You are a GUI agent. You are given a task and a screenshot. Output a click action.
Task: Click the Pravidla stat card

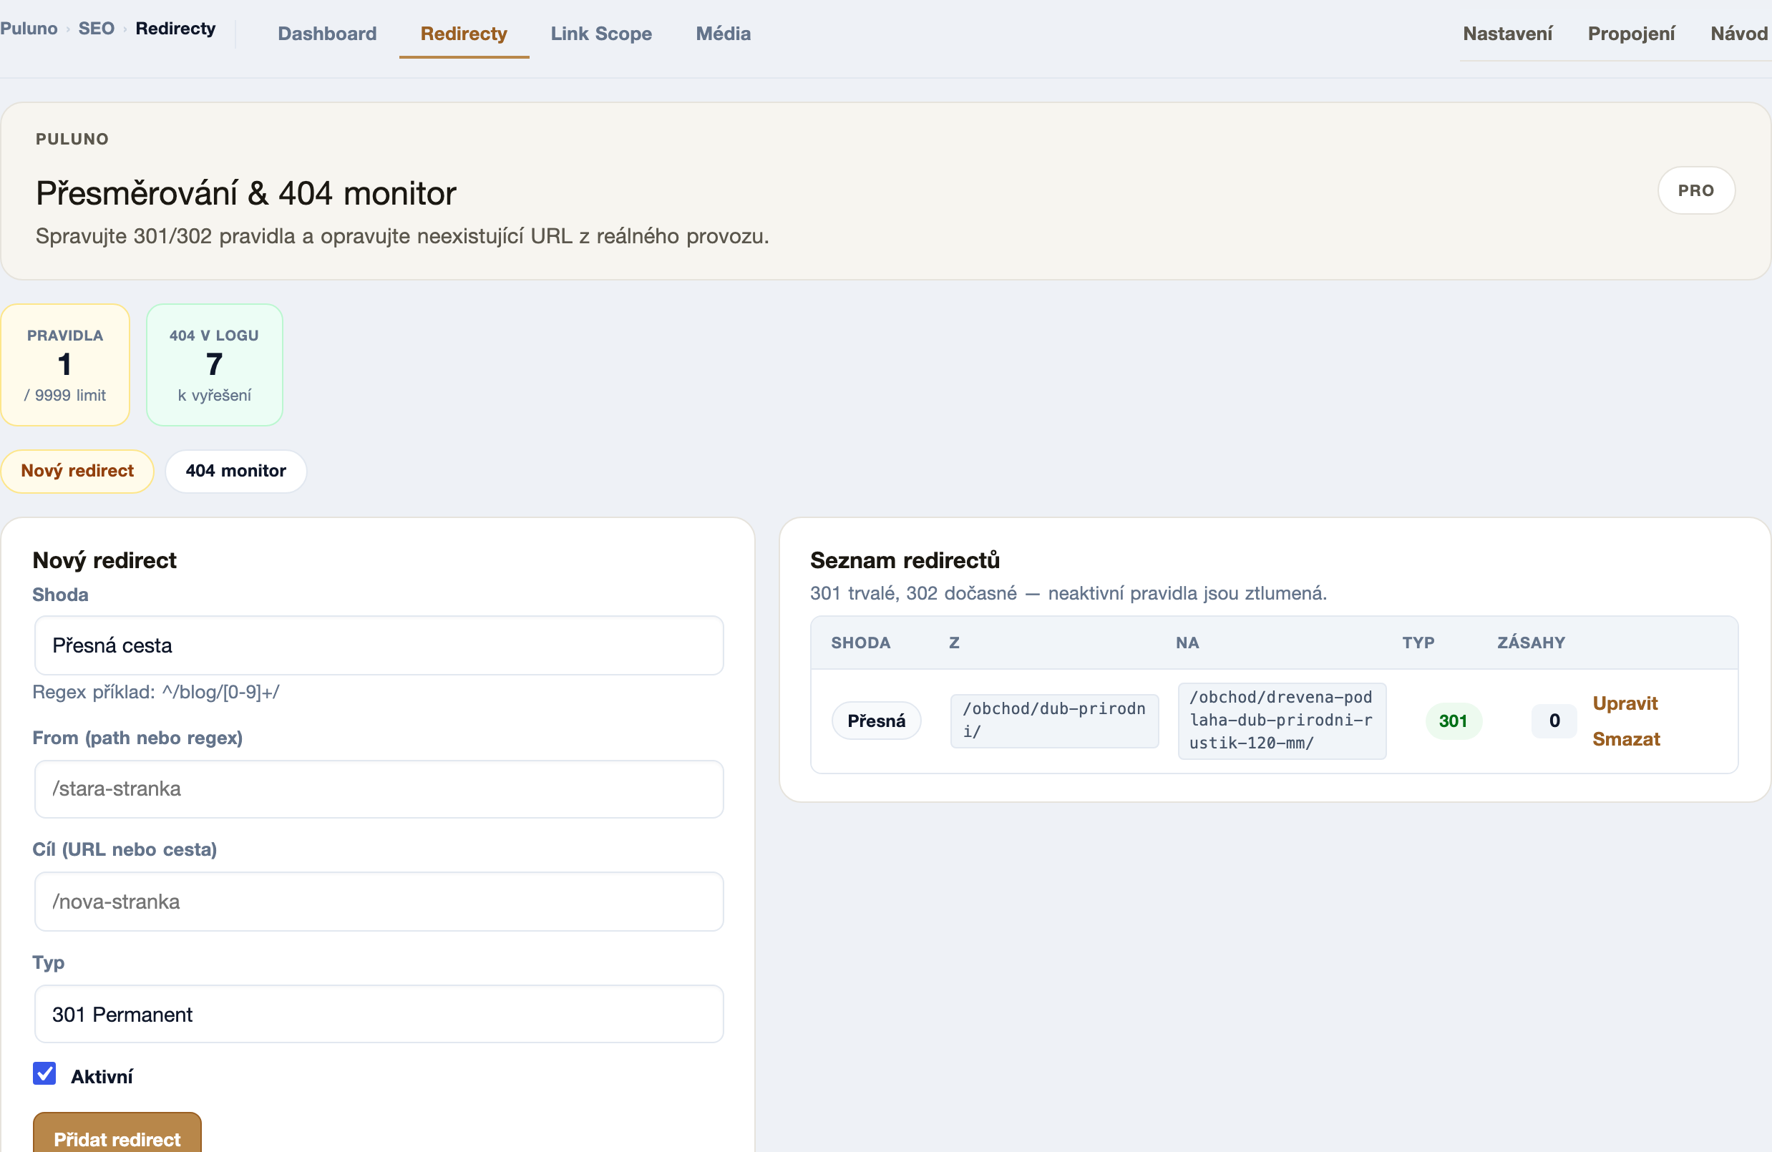[66, 365]
